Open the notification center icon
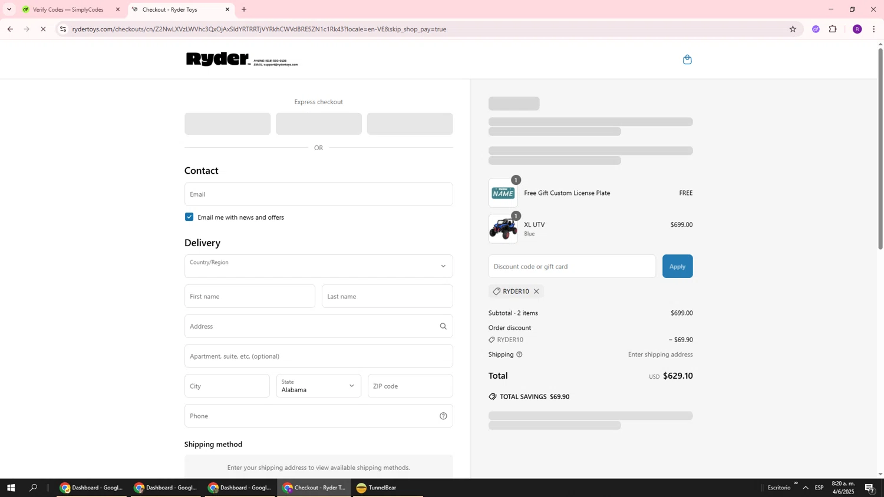This screenshot has width=884, height=497. point(870,488)
